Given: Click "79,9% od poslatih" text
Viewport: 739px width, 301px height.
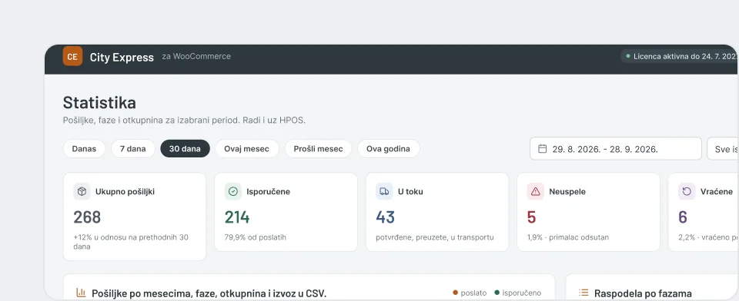Looking at the screenshot, I should pyautogui.click(x=255, y=237).
